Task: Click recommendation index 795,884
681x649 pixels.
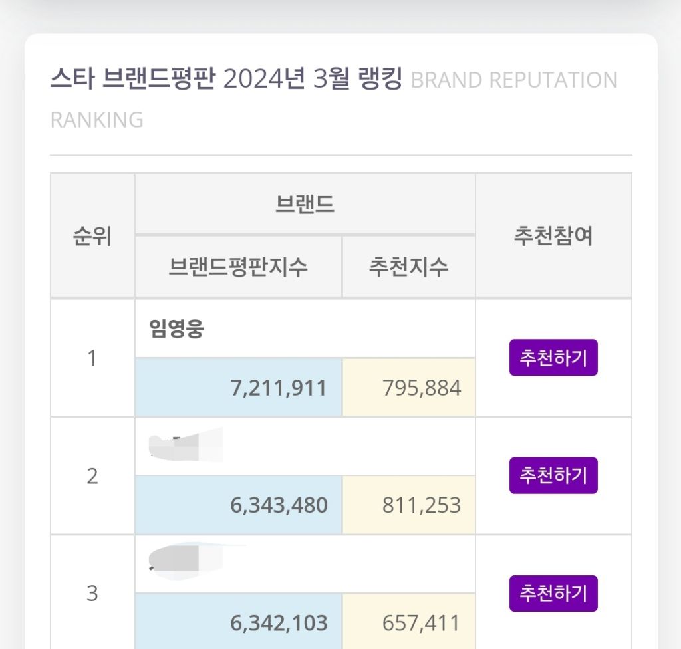Action: 422,388
